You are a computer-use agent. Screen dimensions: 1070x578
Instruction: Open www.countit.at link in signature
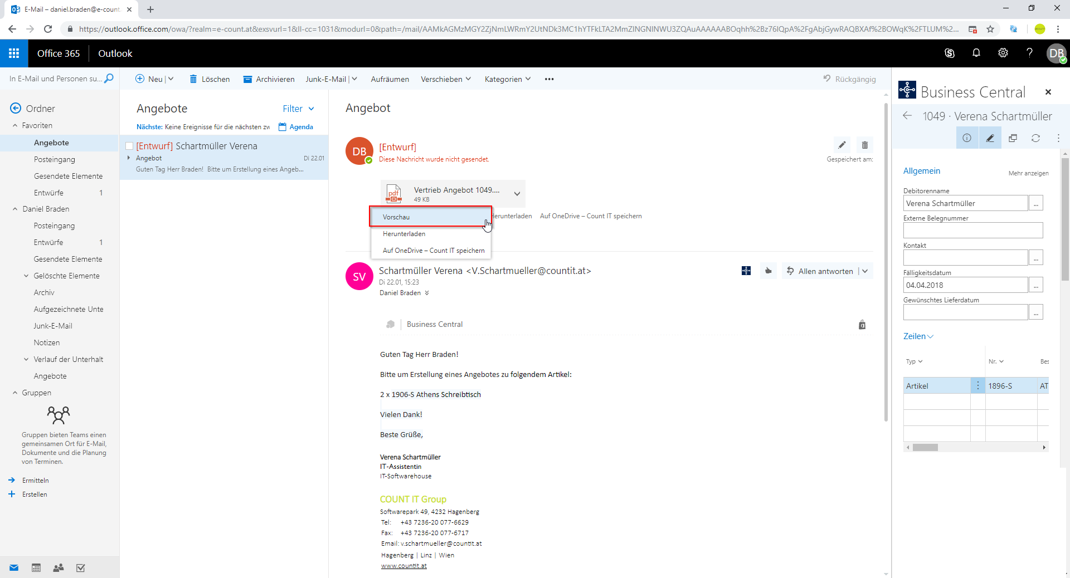(403, 566)
